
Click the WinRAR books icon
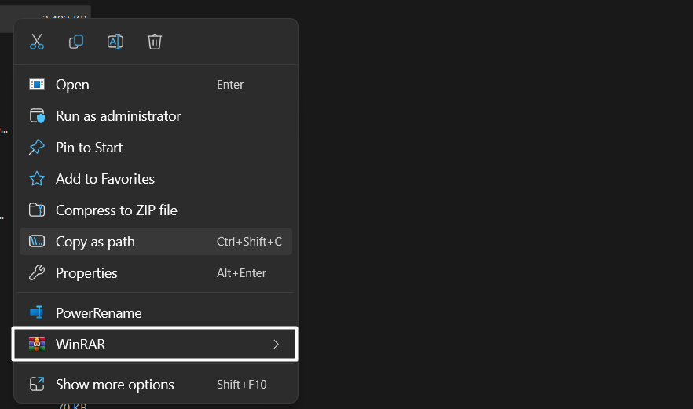pyautogui.click(x=37, y=344)
